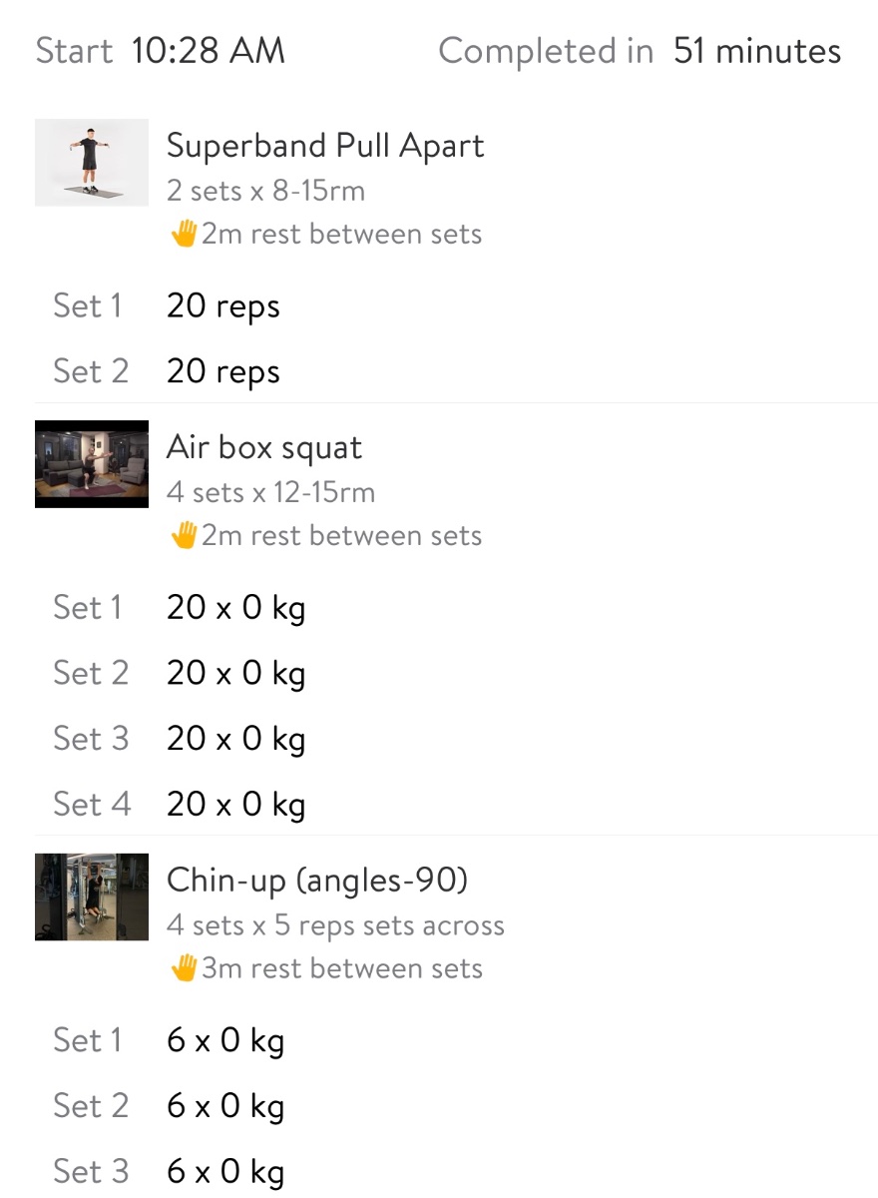Tap the '4 sets x 12-15rm' prescription text
The height and width of the screenshot is (1198, 878).
click(x=270, y=492)
